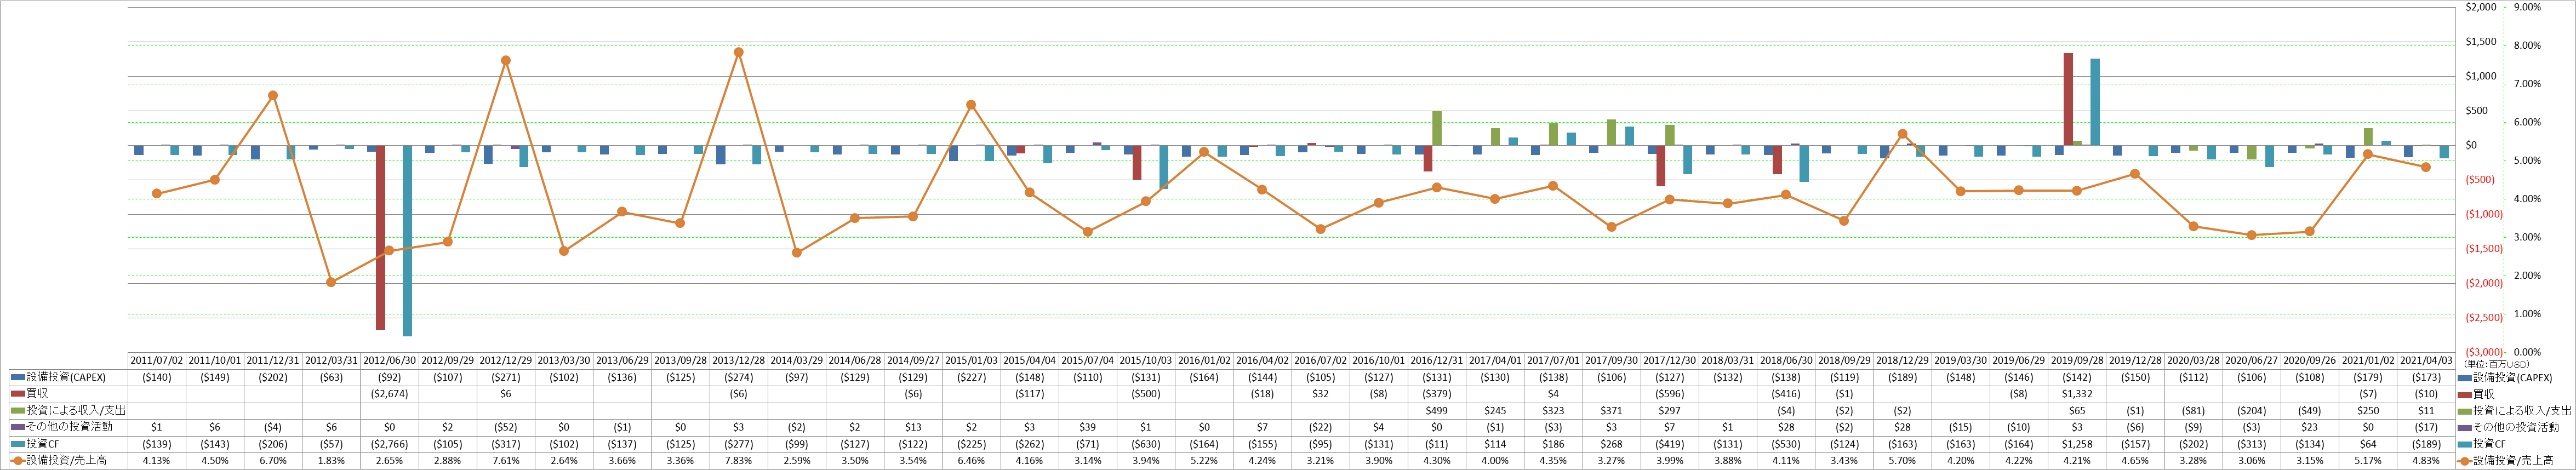
Task: Click the blue swatch beside table row 設備投資(CAPEX)
Action: [18, 378]
